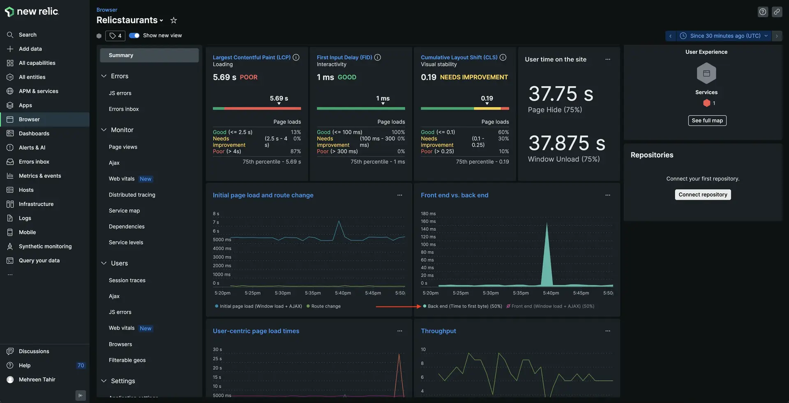Click the New Relic logo
This screenshot has width=789, height=403.
[32, 12]
